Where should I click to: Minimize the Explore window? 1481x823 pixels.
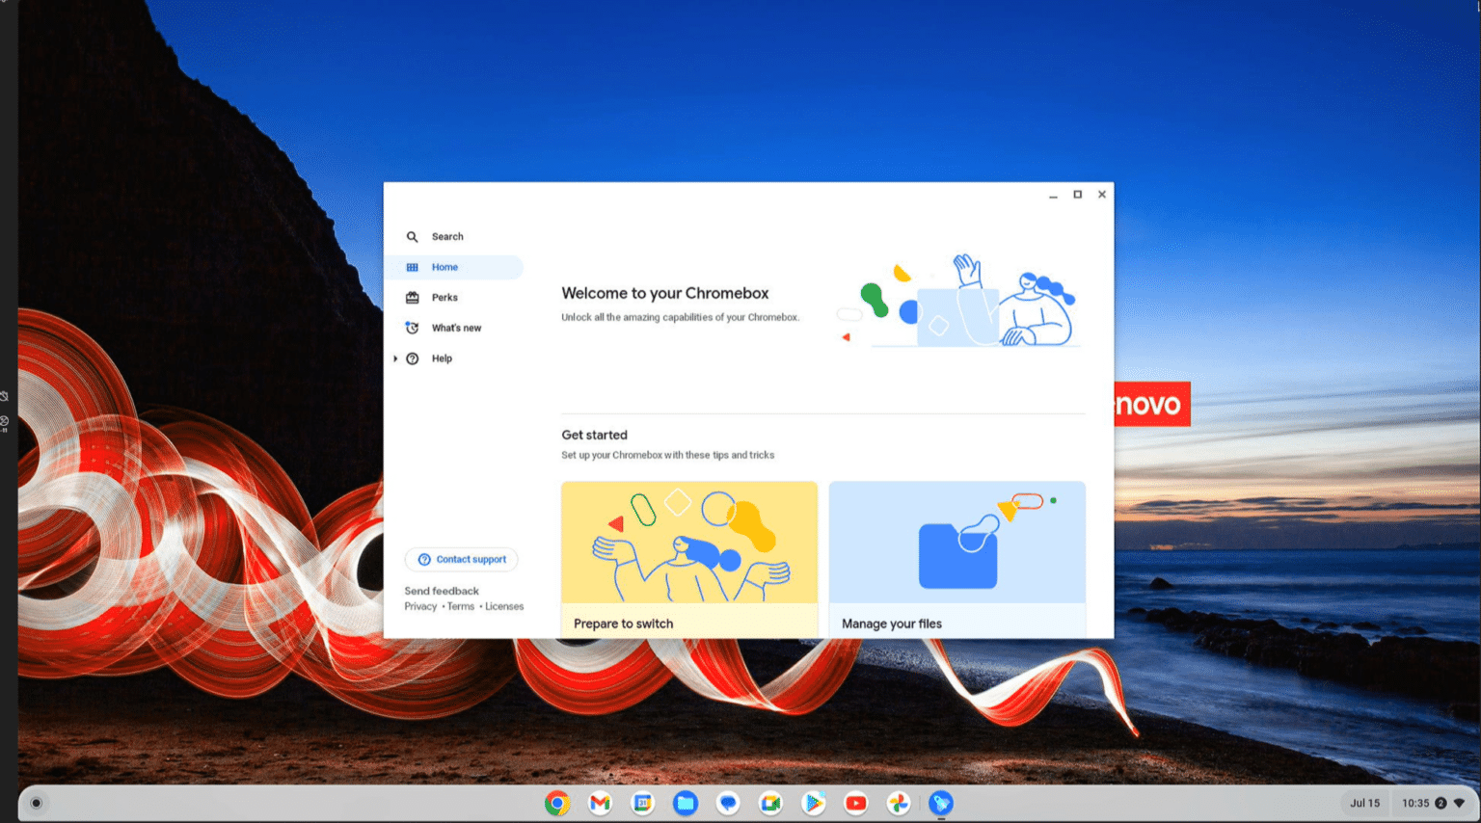click(1053, 195)
